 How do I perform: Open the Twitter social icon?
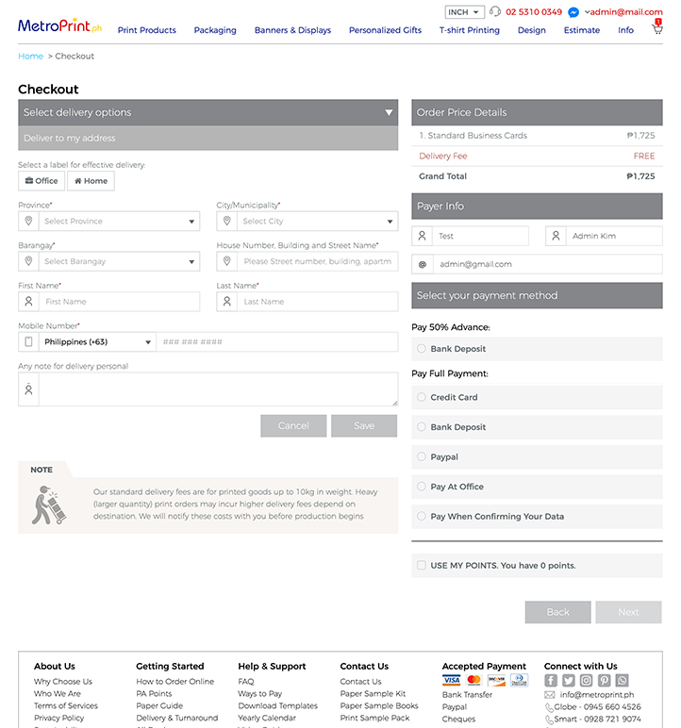[569, 680]
